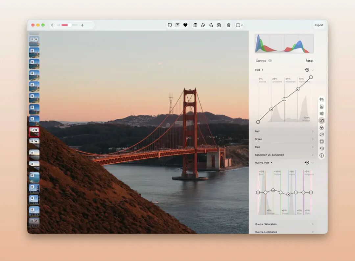Collapse the Hue vs. Hue section
The width and height of the screenshot is (355, 261).
coord(313,163)
